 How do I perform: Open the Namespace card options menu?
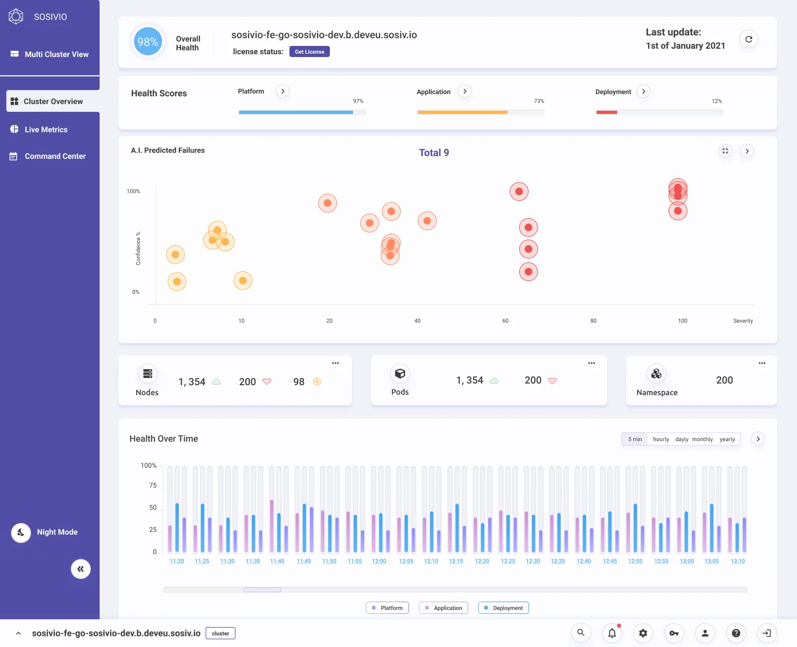(762, 363)
